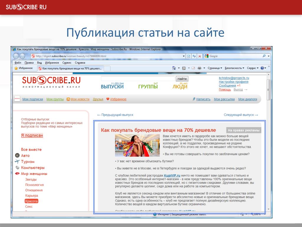Image resolution: width=302 pixels, height=227 pixels.
Task: Click the article's shopping woman image
Action: pyautogui.click(x=137, y=145)
